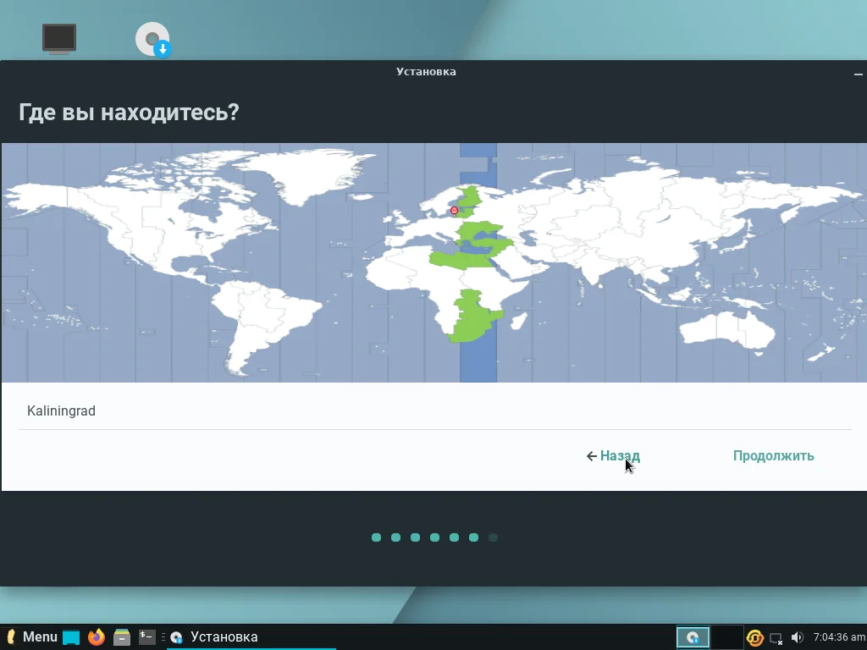Click the red location pin on map

(x=454, y=211)
